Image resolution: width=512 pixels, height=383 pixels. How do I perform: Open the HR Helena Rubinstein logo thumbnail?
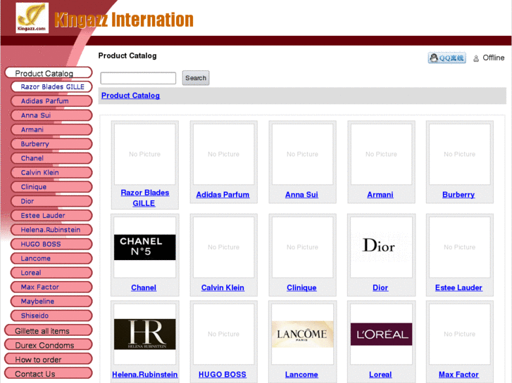point(144,334)
